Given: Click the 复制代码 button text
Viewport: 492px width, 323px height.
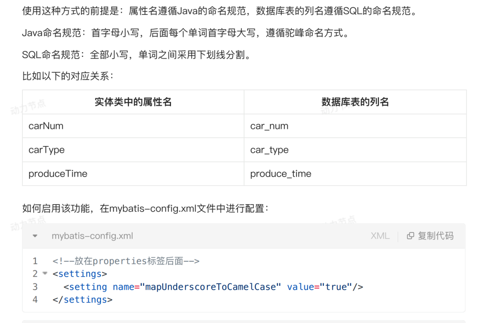Looking at the screenshot, I should tap(436, 236).
